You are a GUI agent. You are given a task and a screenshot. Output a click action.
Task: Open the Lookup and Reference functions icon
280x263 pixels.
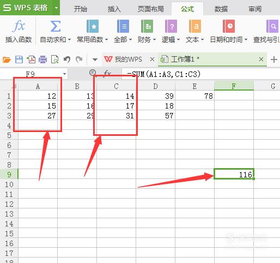pyautogui.click(x=272, y=26)
